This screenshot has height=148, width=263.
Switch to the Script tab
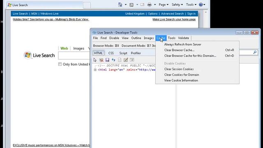[x=123, y=53]
